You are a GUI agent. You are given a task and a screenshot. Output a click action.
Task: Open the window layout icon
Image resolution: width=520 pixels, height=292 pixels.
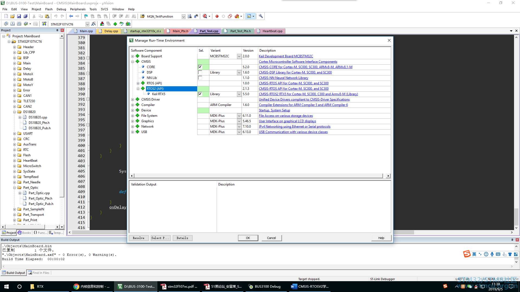coord(249,16)
